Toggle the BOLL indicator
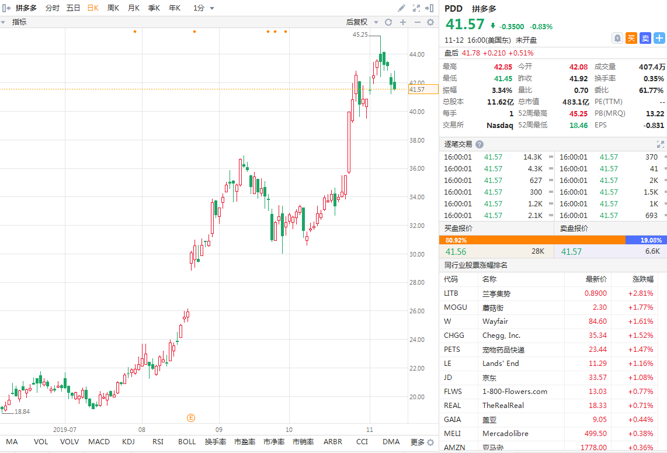The width and height of the screenshot is (667, 453). pyautogui.click(x=187, y=442)
